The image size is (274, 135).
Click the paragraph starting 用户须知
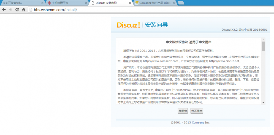(189, 75)
